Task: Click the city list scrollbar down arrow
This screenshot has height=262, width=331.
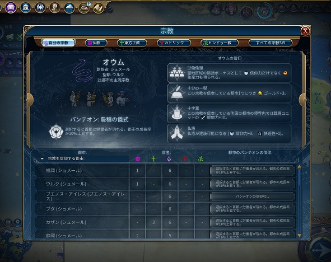Action: point(299,235)
